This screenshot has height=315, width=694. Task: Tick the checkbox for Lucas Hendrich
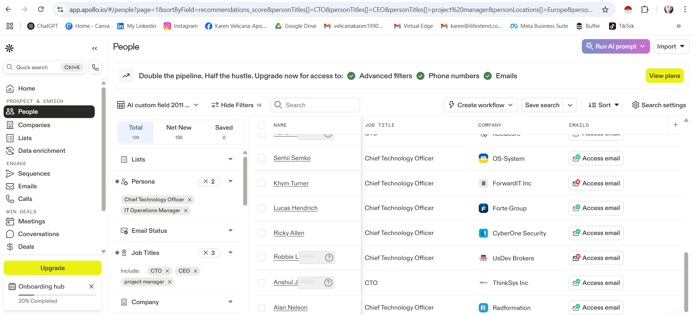pos(262,208)
